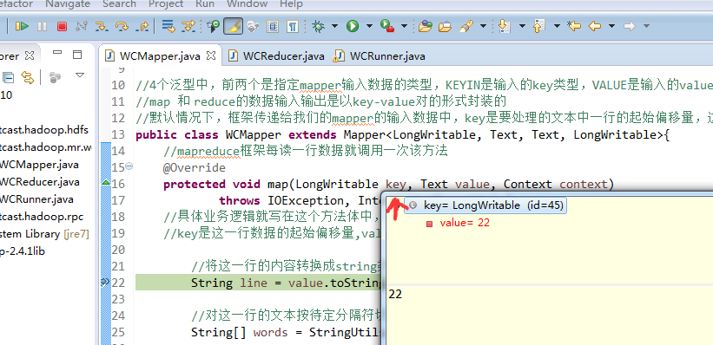The width and height of the screenshot is (713, 345).
Task: Open the Open Type dialog icon
Action: tap(426, 26)
